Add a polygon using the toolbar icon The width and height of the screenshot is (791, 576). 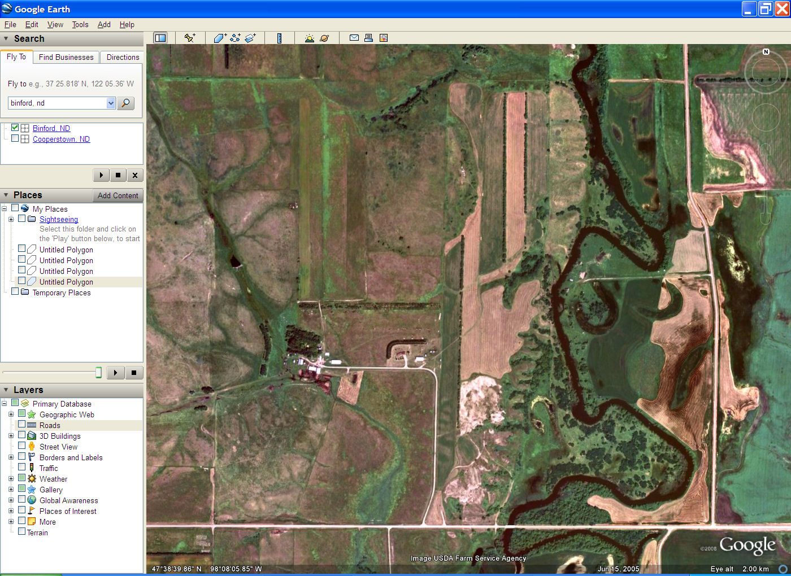click(220, 38)
